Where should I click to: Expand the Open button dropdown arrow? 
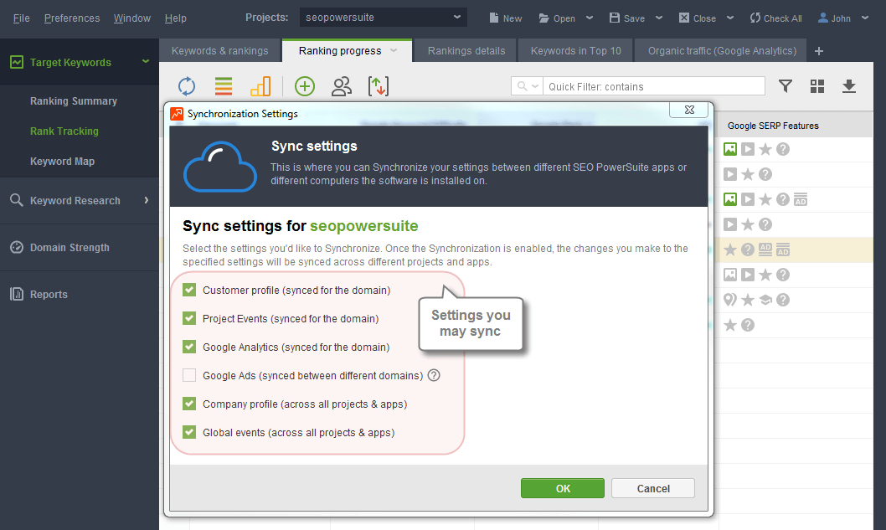[x=590, y=18]
